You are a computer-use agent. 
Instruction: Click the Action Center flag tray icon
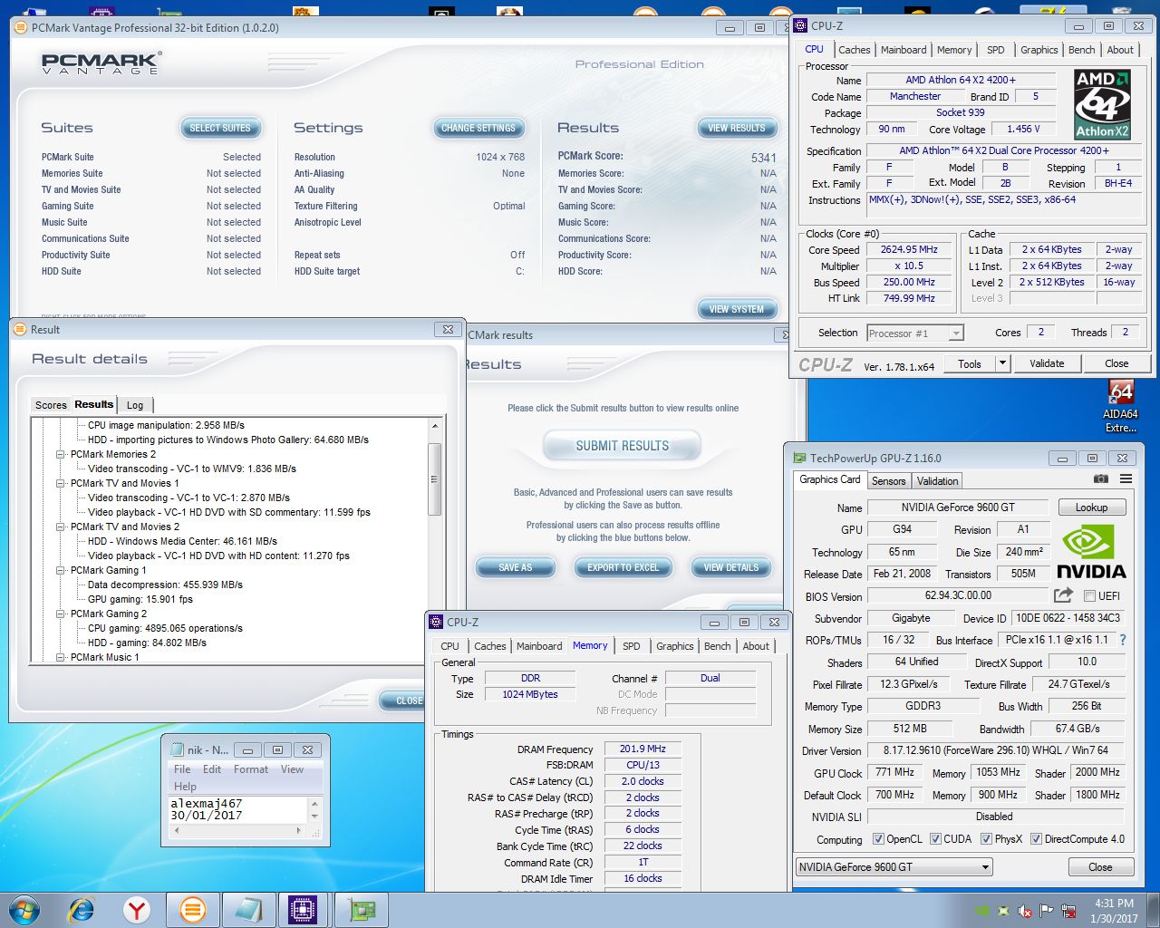pyautogui.click(x=1047, y=911)
